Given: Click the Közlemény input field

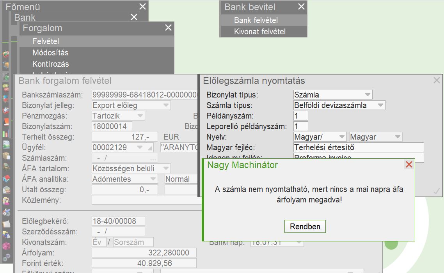Looking at the screenshot, I should [147, 200].
